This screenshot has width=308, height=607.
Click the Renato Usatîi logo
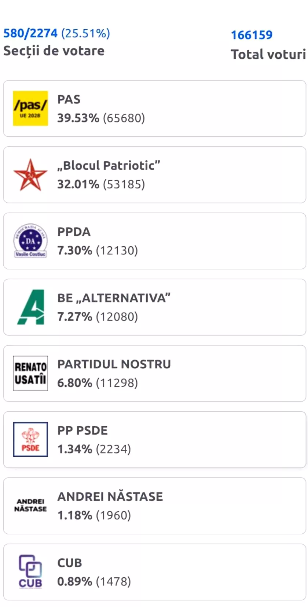pos(30,373)
